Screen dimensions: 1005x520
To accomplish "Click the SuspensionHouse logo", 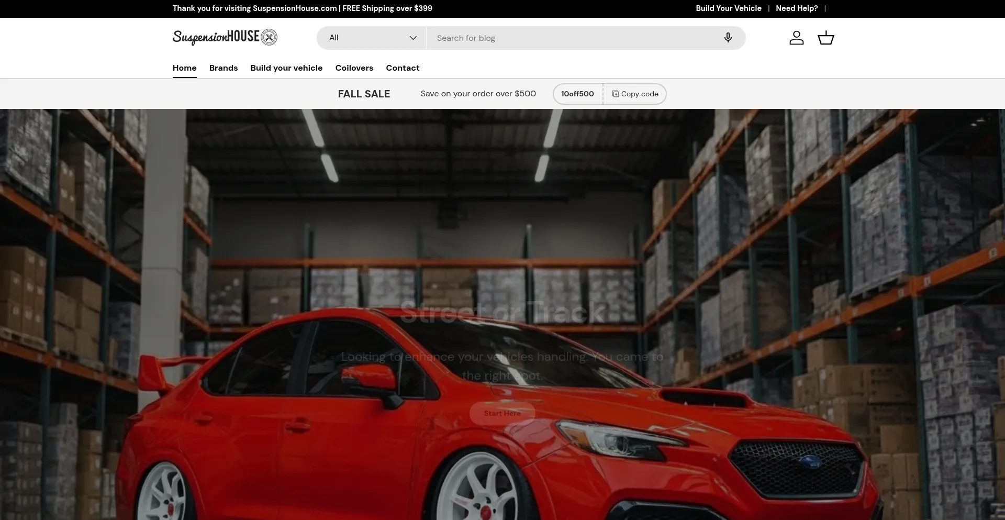I will tap(225, 37).
